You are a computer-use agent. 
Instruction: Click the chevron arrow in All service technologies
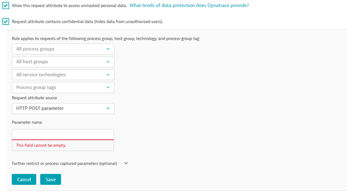108,75
